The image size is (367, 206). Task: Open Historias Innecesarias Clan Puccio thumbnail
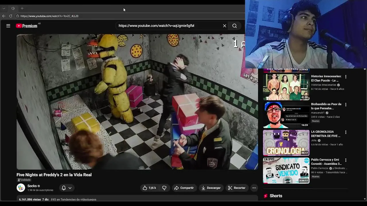point(286,87)
